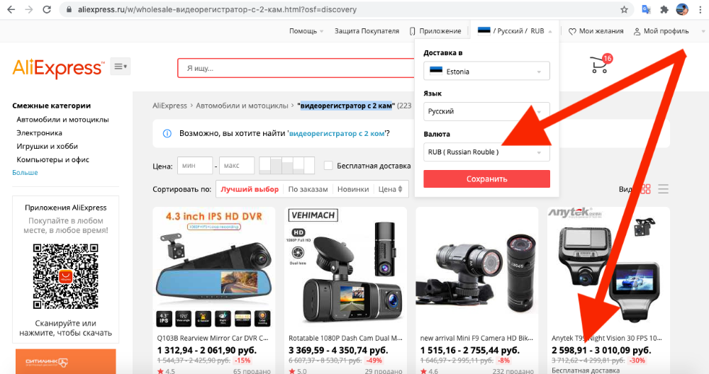Open the Электроника category link
The height and width of the screenshot is (374, 709).
click(x=40, y=132)
